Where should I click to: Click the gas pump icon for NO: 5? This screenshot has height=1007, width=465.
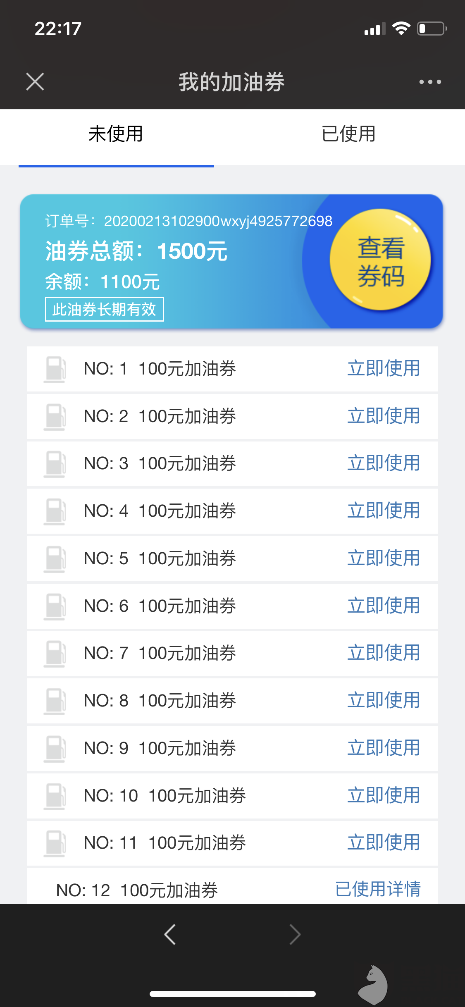(x=55, y=559)
